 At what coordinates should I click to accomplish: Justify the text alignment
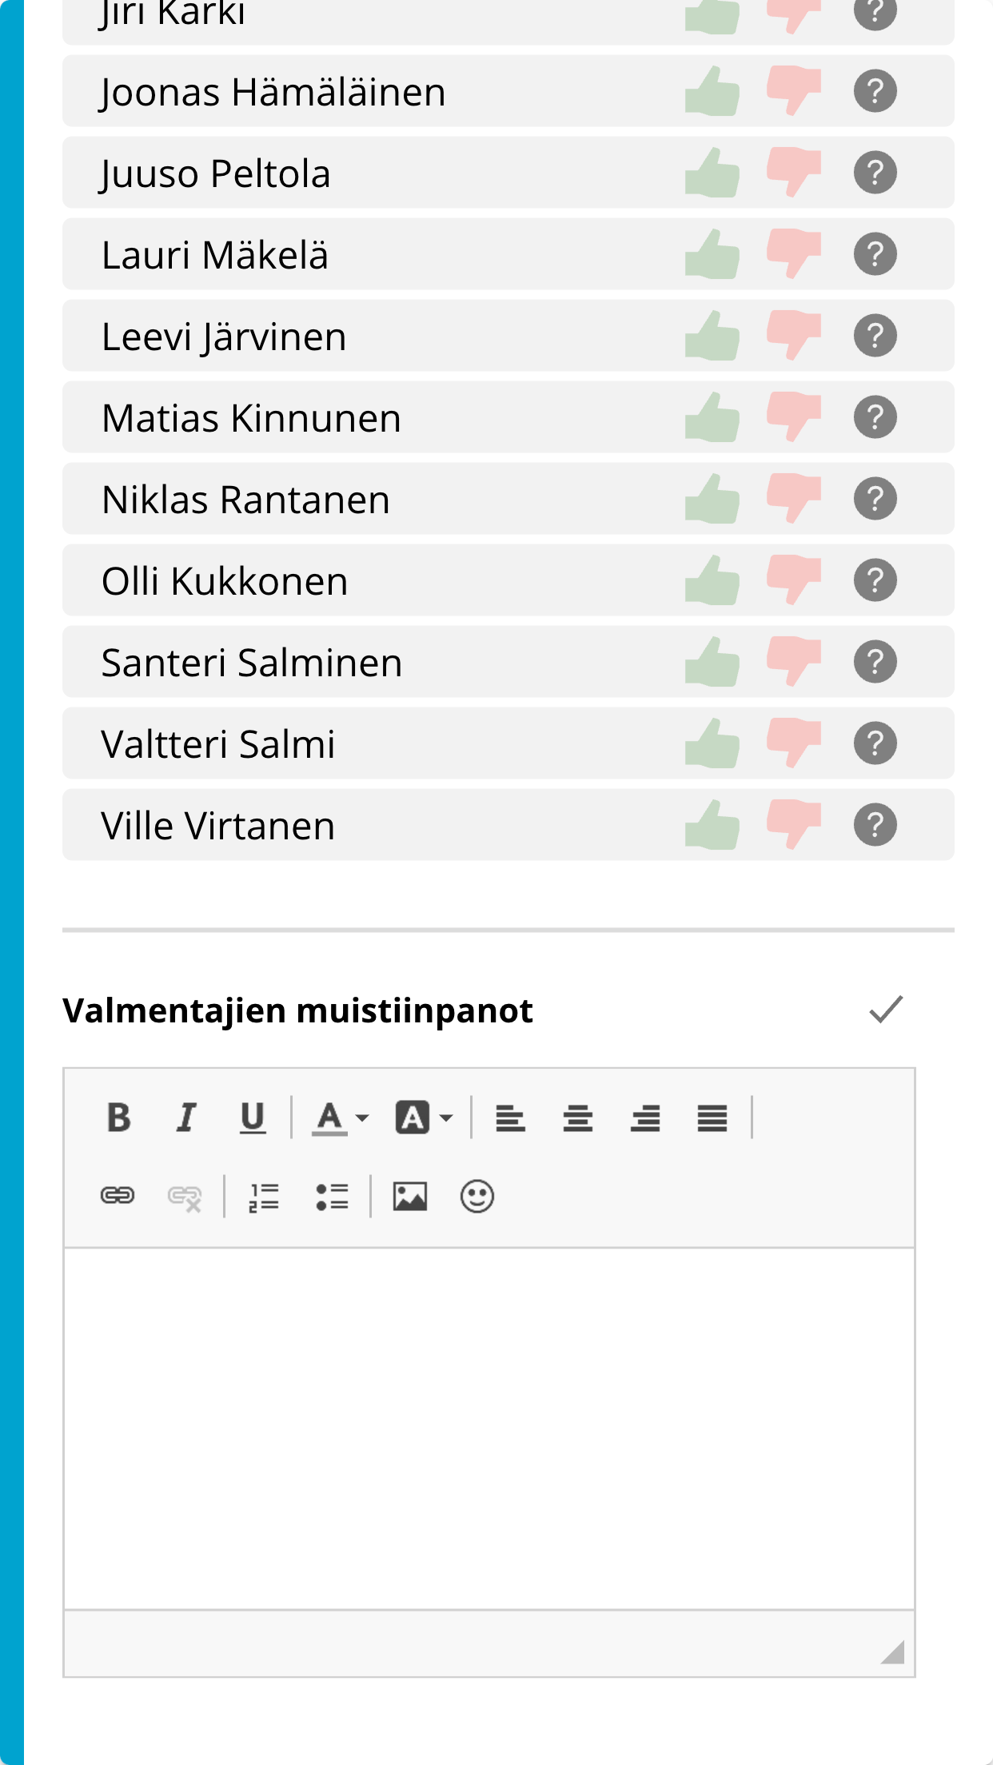click(x=712, y=1118)
